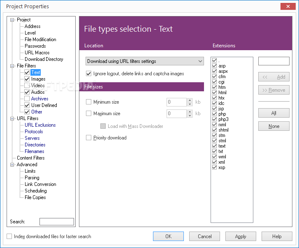Toggle the Videos file filter checkbox
Viewport: 299px width, 248px height.
pos(27,86)
